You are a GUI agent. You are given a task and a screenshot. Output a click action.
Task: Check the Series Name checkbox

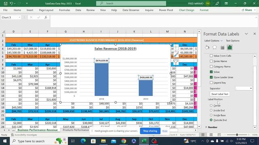(211, 61)
